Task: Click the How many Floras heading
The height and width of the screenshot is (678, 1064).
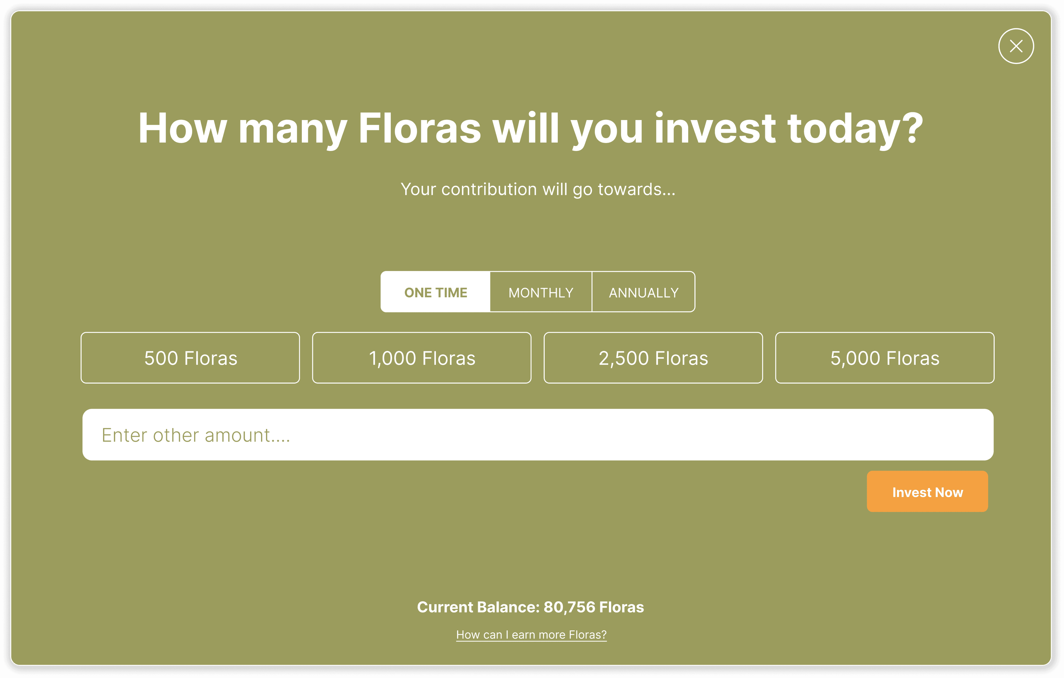Action: click(x=531, y=129)
